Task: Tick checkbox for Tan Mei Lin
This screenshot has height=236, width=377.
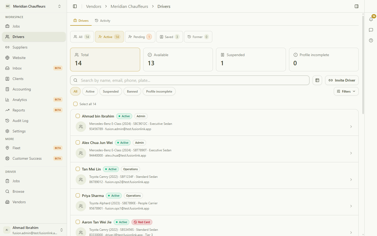Action: pos(78,169)
